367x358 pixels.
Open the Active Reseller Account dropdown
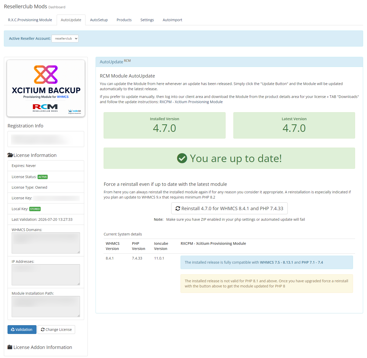pyautogui.click(x=65, y=39)
